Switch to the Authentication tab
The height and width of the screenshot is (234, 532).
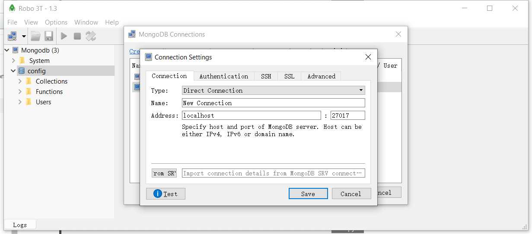pyautogui.click(x=224, y=76)
